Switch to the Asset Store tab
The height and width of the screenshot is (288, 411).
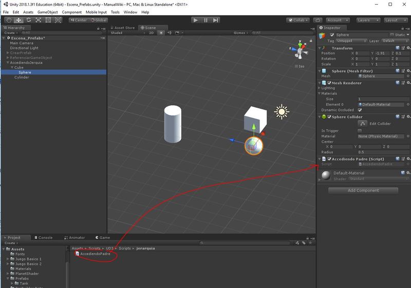coord(122,28)
